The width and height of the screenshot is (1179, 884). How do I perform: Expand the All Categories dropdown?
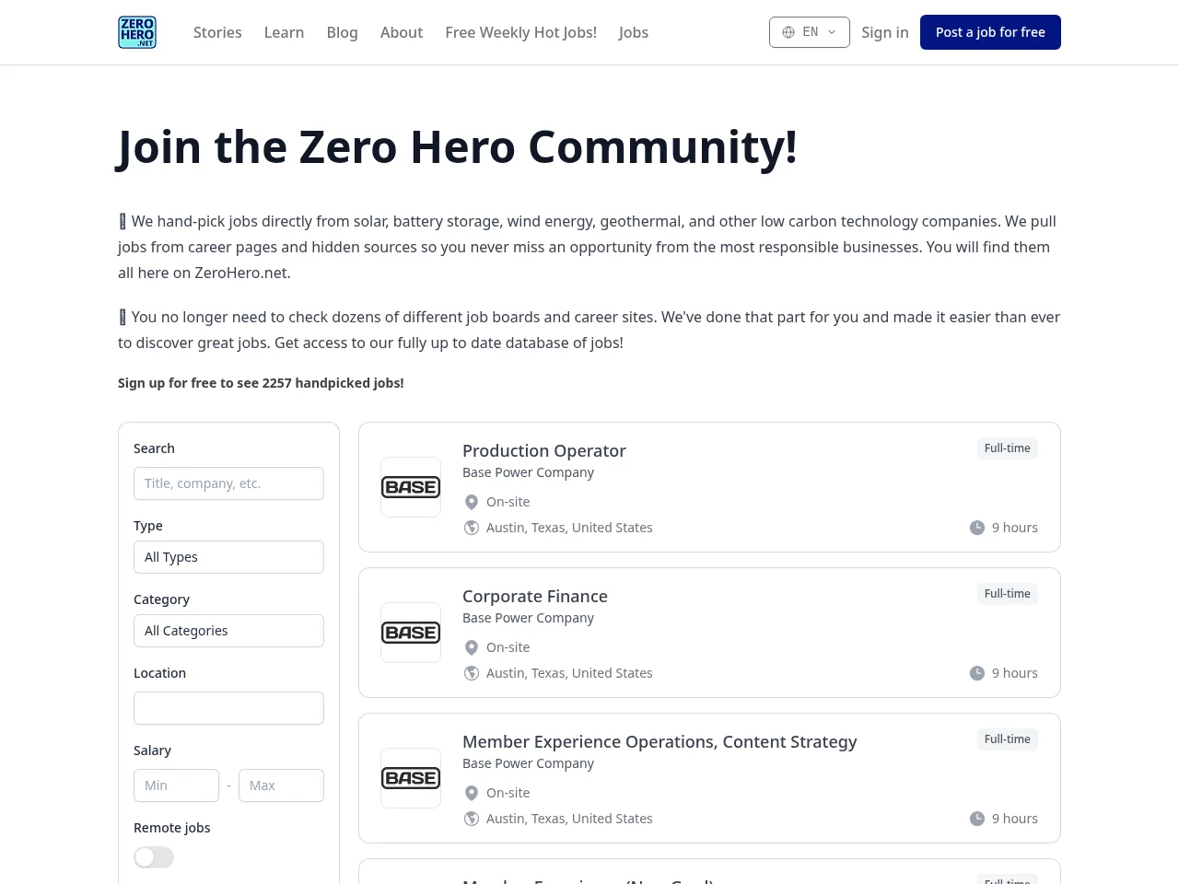click(x=228, y=631)
